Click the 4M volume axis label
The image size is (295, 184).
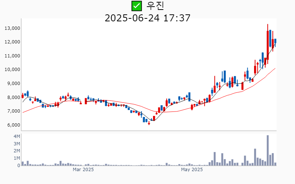coord(17,137)
